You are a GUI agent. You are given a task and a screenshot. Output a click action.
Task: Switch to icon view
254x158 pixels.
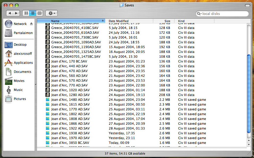click(x=26, y=13)
